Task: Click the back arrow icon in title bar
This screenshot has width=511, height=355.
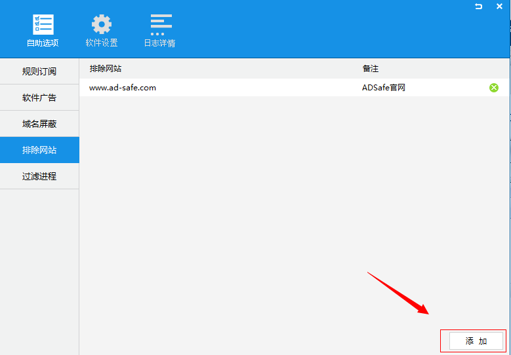Action: click(x=478, y=6)
